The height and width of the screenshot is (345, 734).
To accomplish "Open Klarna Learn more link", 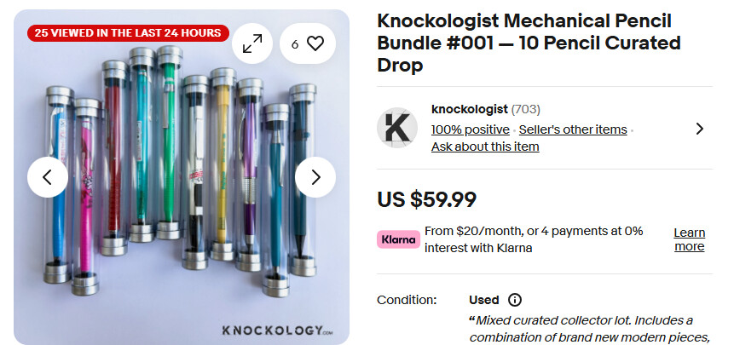I will coord(689,239).
